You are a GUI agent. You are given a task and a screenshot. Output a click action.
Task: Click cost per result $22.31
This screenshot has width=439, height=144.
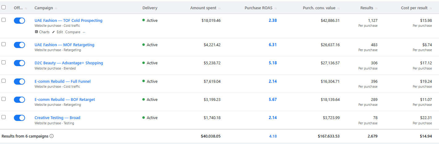pos(426,118)
